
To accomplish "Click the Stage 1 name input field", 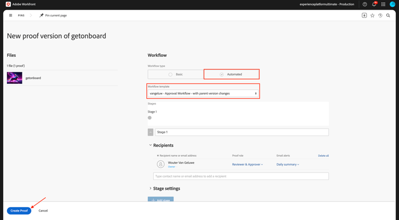I will point(242,132).
